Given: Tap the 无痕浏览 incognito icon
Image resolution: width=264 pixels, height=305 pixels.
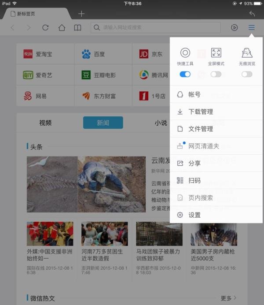Looking at the screenshot, I should (x=247, y=52).
